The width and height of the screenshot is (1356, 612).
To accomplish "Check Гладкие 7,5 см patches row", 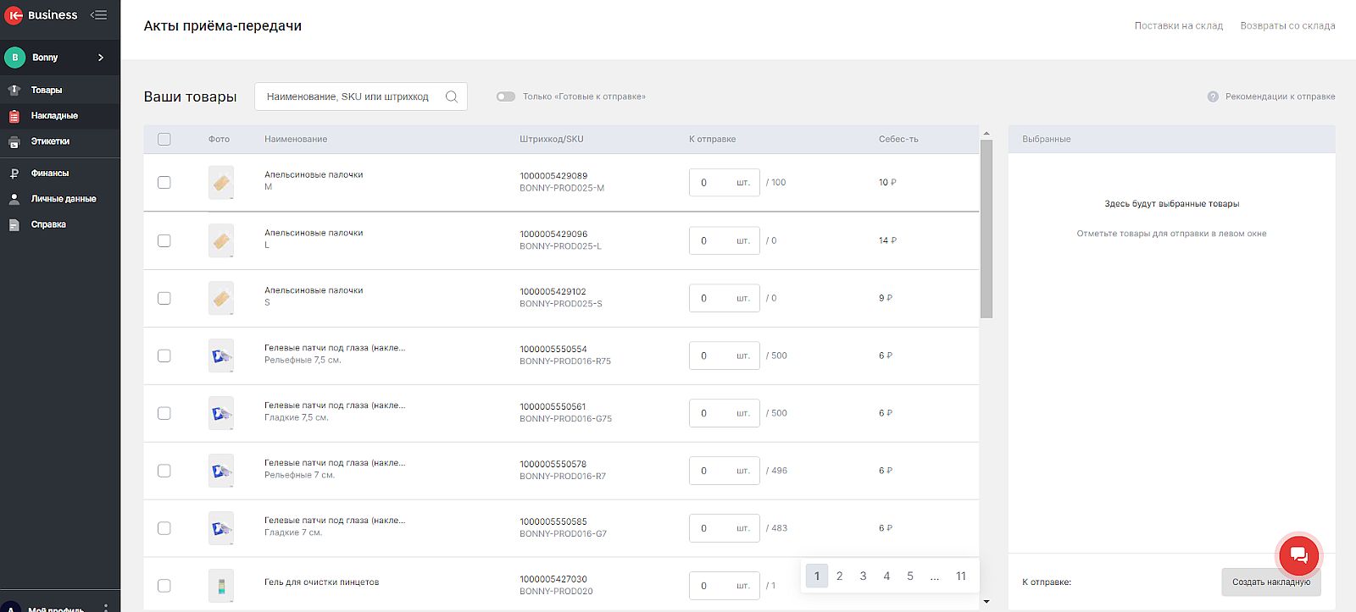I will point(164,414).
